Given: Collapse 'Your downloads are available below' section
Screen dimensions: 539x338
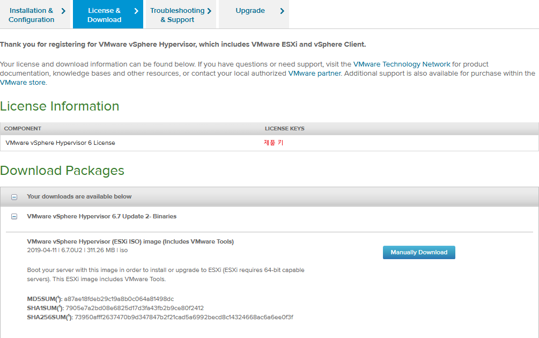Looking at the screenshot, I should pos(14,197).
